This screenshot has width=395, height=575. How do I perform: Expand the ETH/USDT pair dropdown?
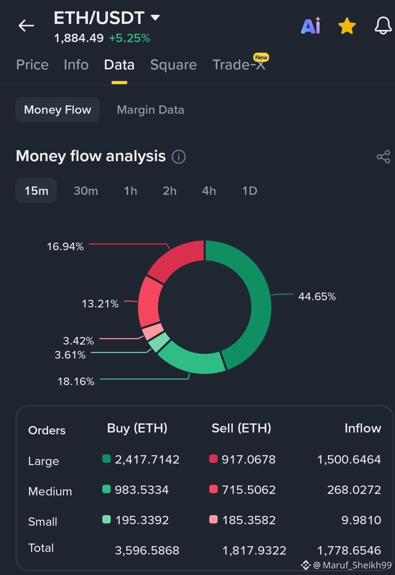point(155,17)
